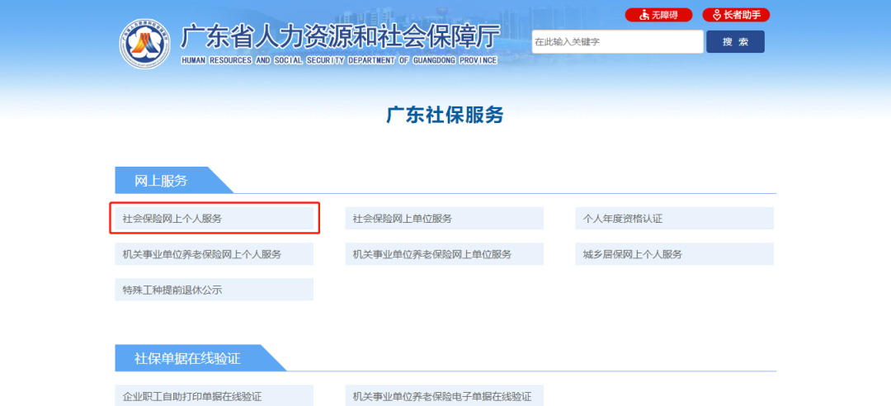Click the 在此输入关键字 search field
891x406 pixels.
point(617,42)
